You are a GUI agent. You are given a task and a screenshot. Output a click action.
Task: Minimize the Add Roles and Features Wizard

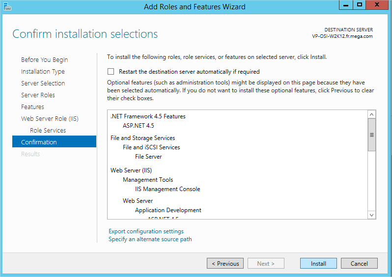pos(346,5)
